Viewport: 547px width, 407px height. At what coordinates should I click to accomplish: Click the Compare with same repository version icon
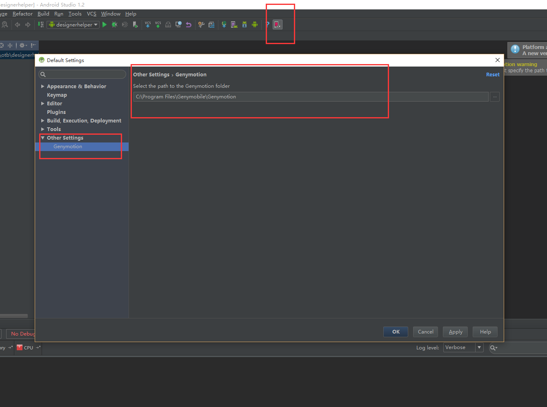pos(168,24)
